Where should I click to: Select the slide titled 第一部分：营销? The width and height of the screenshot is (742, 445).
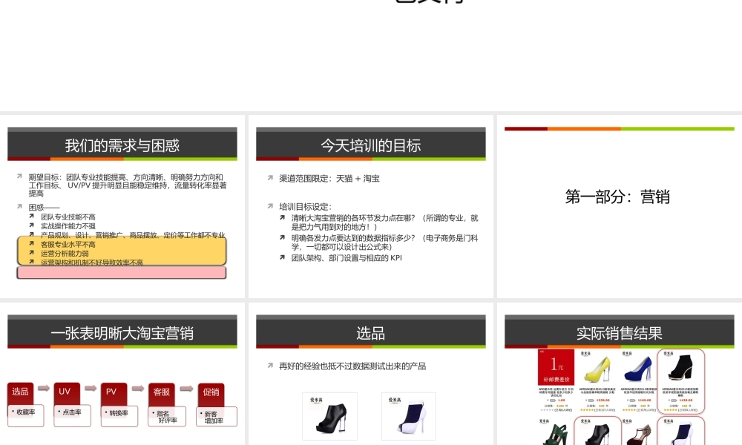617,197
